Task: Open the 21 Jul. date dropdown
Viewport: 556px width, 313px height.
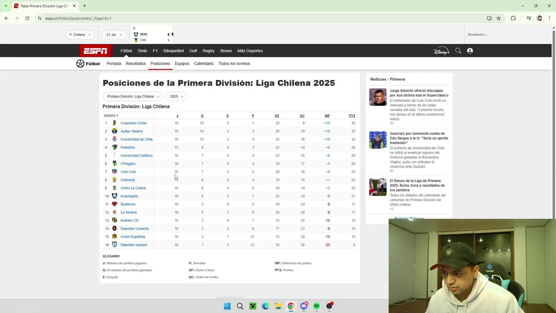Action: [x=114, y=35]
